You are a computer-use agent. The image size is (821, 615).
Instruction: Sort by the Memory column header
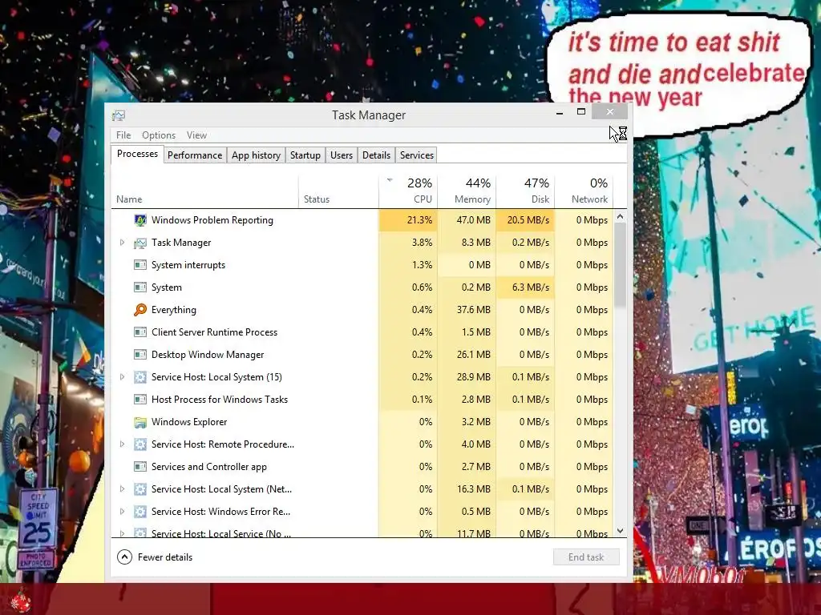tap(467, 191)
